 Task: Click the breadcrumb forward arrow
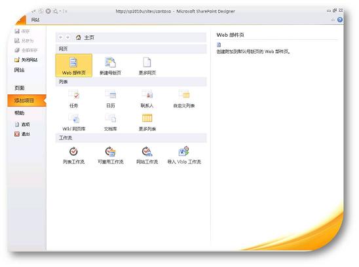67,37
